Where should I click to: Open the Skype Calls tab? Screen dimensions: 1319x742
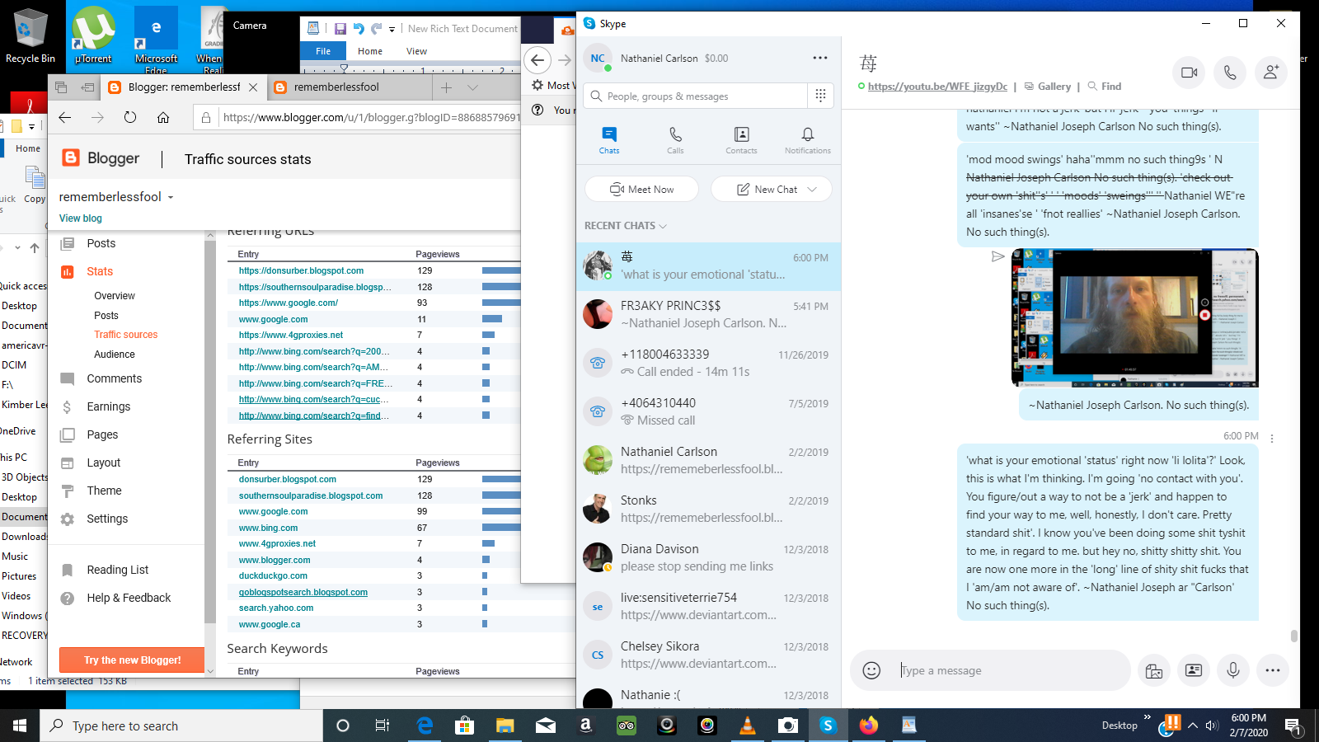pos(675,140)
